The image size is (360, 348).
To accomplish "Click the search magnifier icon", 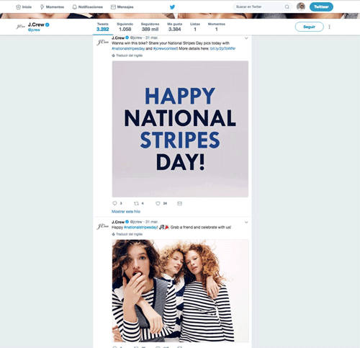I will coord(287,7).
